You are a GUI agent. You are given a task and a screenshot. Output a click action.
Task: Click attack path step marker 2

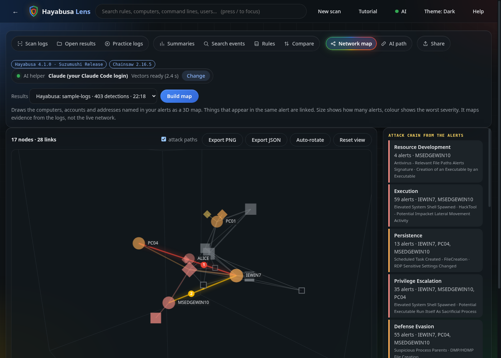click(191, 294)
